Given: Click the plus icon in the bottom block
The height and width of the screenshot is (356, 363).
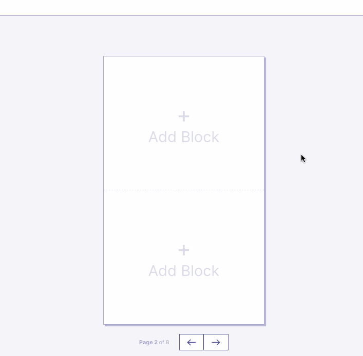Looking at the screenshot, I should [184, 250].
